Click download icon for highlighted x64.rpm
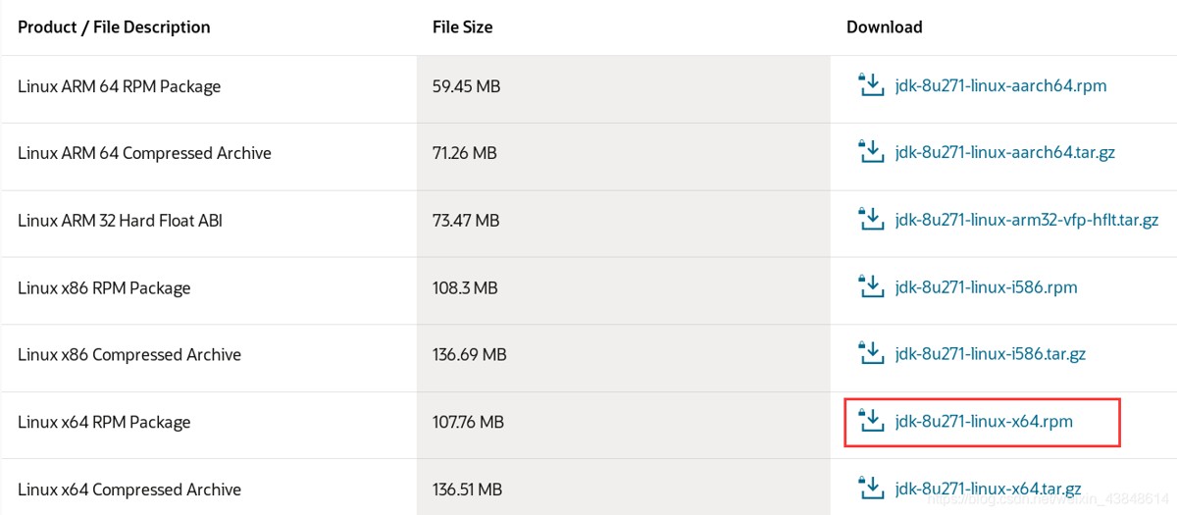Image resolution: width=1177 pixels, height=515 pixels. click(x=870, y=422)
